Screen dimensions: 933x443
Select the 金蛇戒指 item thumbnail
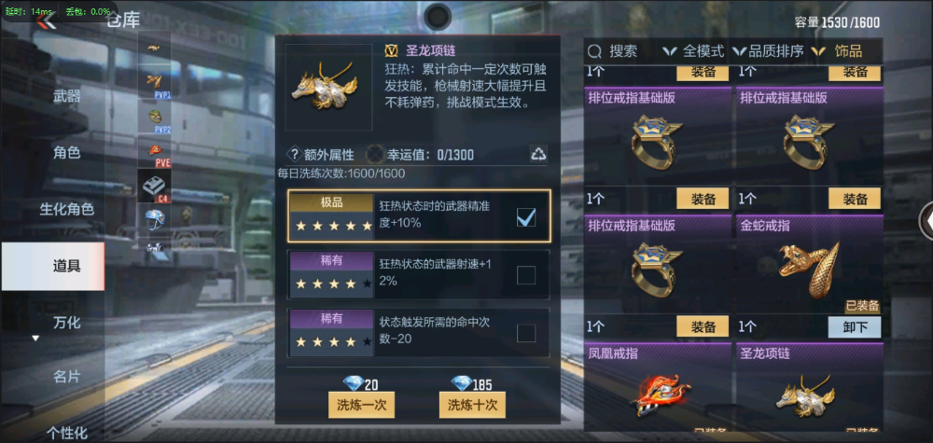(x=809, y=269)
